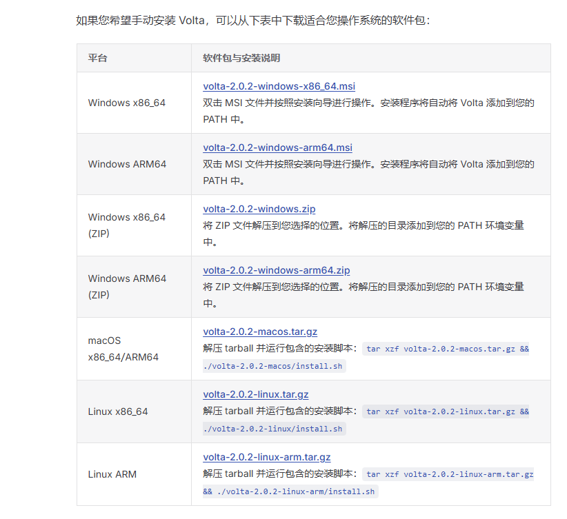Click the 解压 tarball text in the macOS row
Viewport: 567px width, 519px height.
280,348
